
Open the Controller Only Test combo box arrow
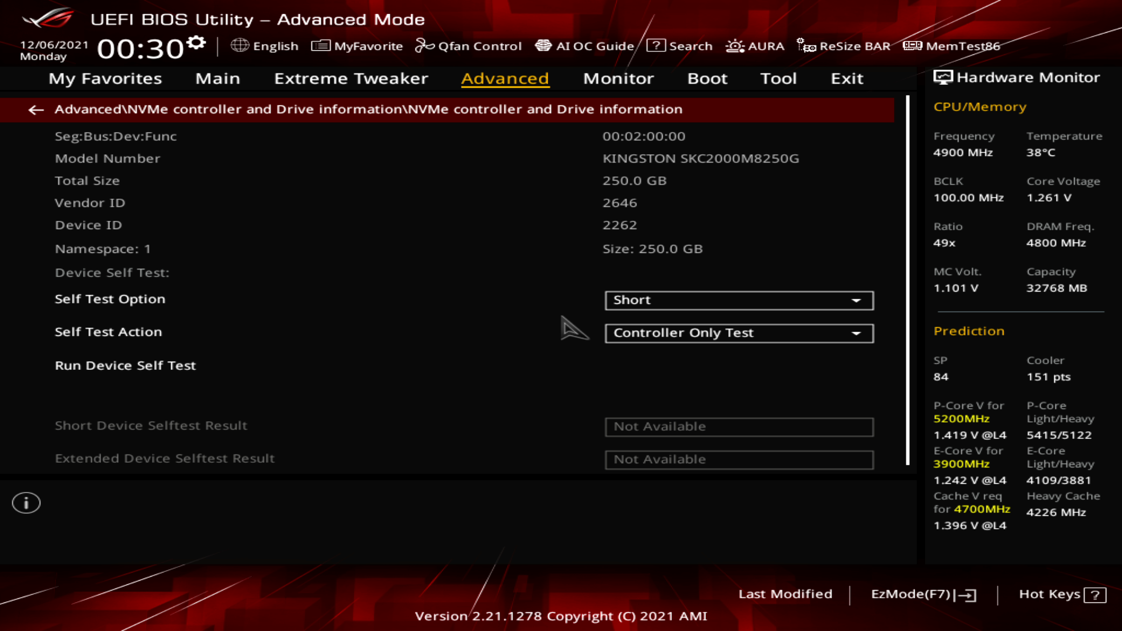tap(857, 333)
